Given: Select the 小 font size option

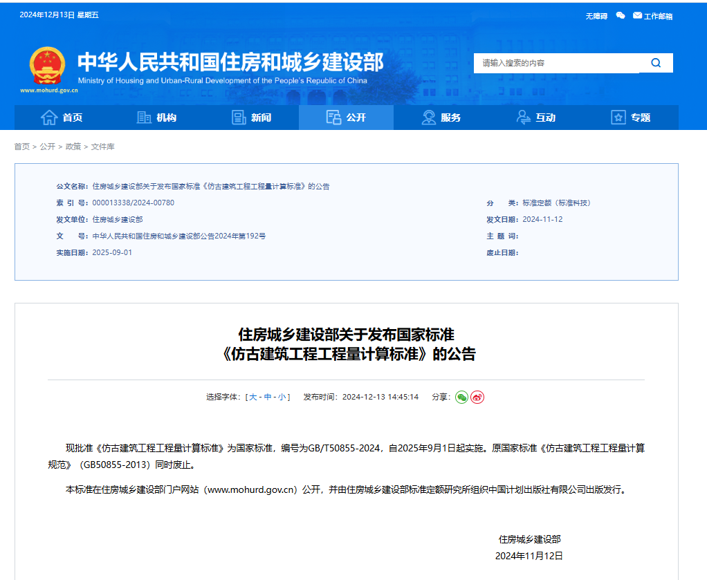Looking at the screenshot, I should tap(282, 397).
